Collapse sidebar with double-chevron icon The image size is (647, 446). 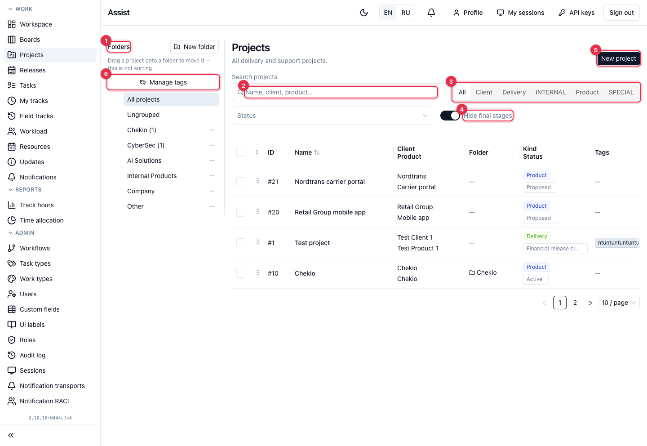point(11,435)
